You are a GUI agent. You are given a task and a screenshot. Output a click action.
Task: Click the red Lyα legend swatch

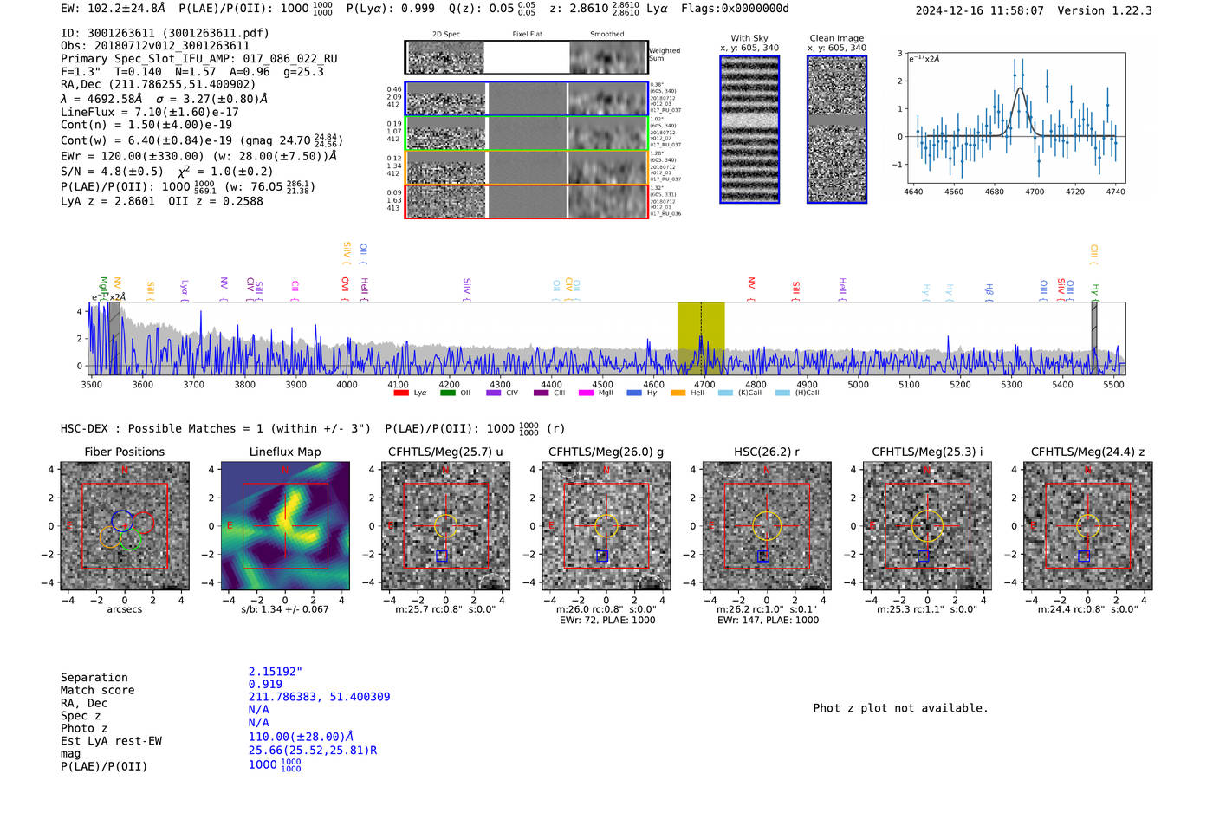point(401,393)
